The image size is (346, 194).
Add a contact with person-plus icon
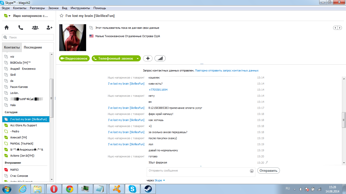coord(49,28)
